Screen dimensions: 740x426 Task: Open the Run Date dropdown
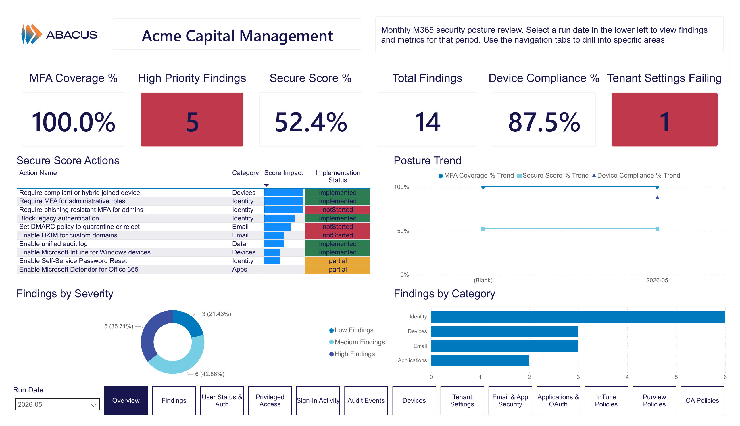(x=57, y=405)
